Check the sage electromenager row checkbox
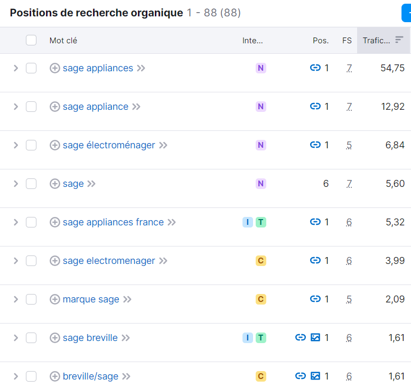Screen dimensions: 411x389 pos(31,261)
